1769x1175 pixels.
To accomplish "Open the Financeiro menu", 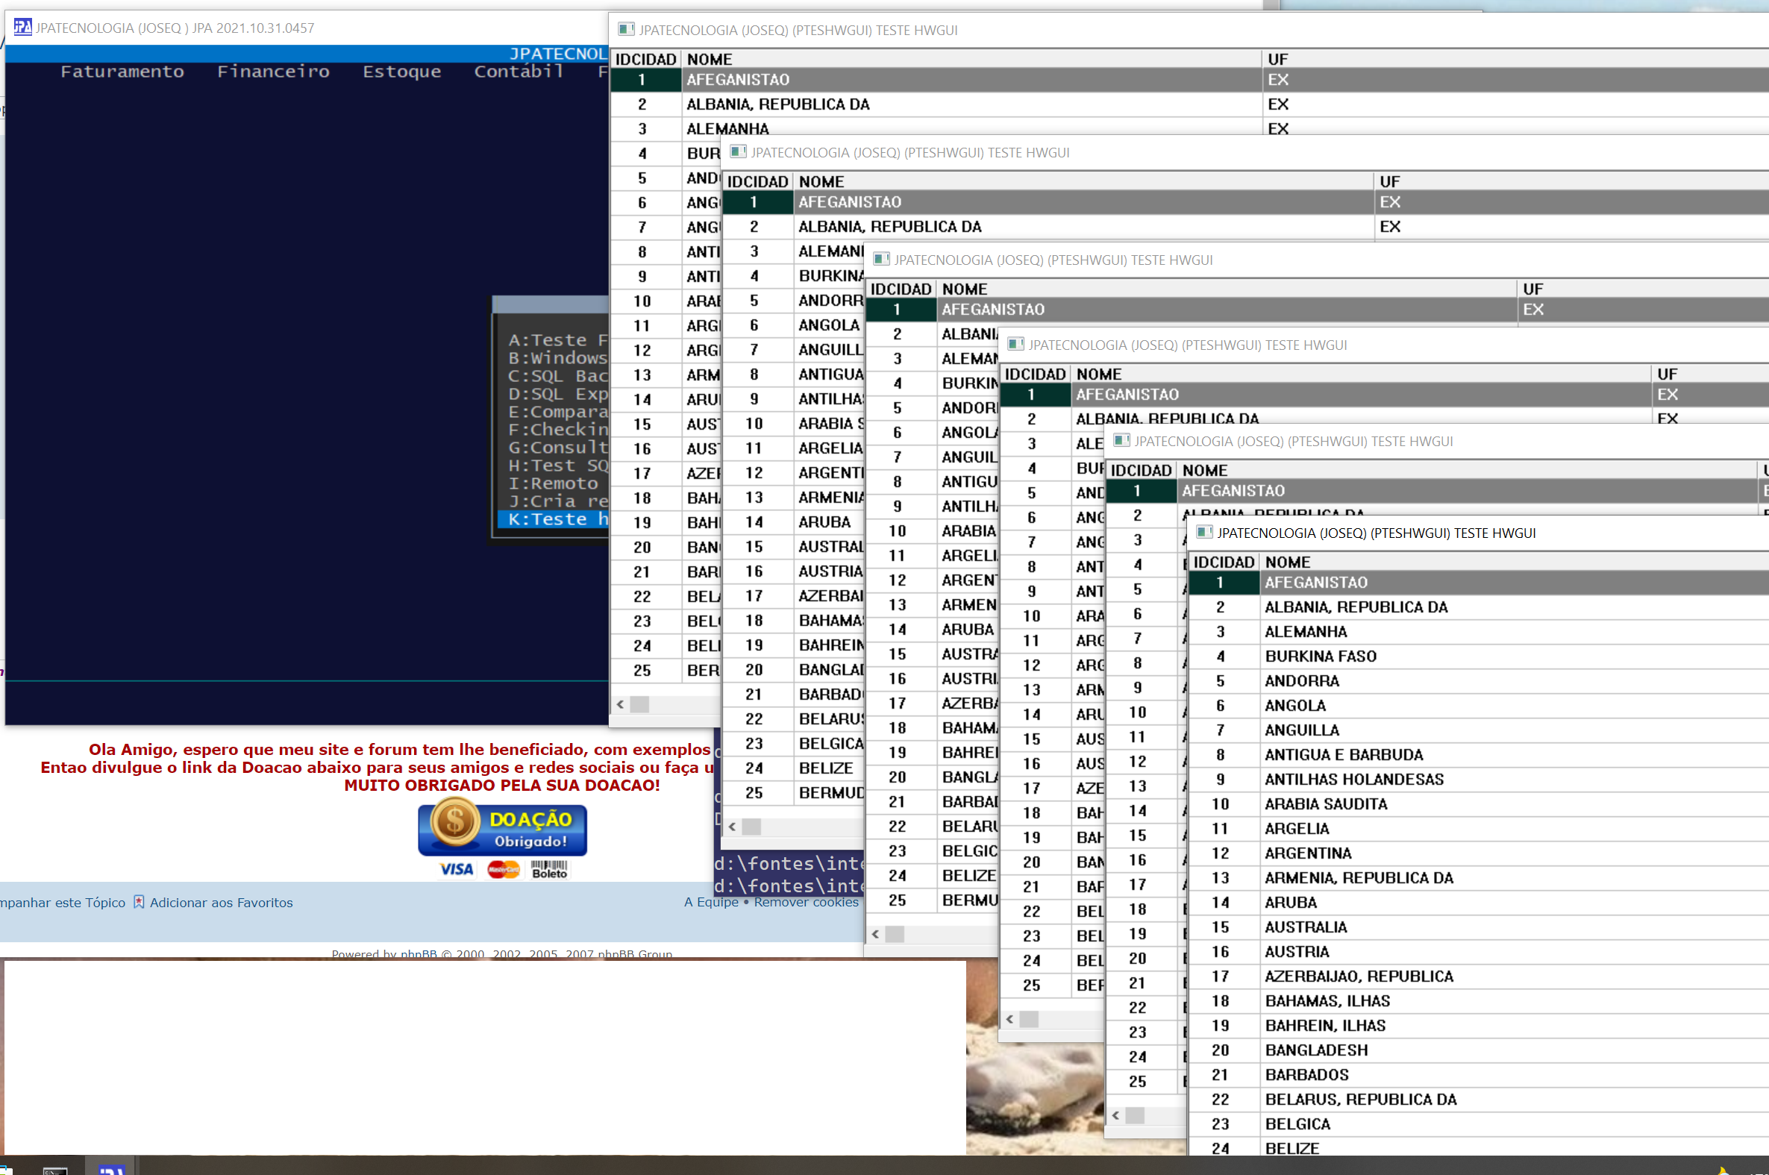I will 273,71.
